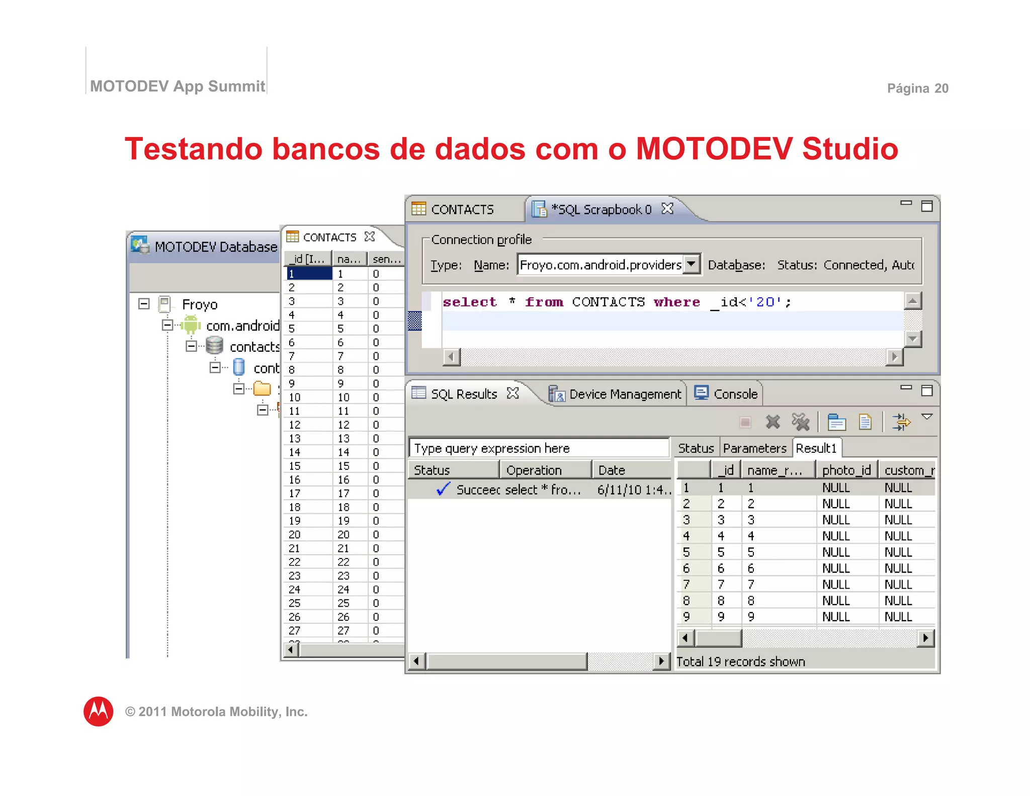Screen dimensions: 1030x796
Task: Open the Status sub-tab in SQL Results
Action: tap(696, 448)
